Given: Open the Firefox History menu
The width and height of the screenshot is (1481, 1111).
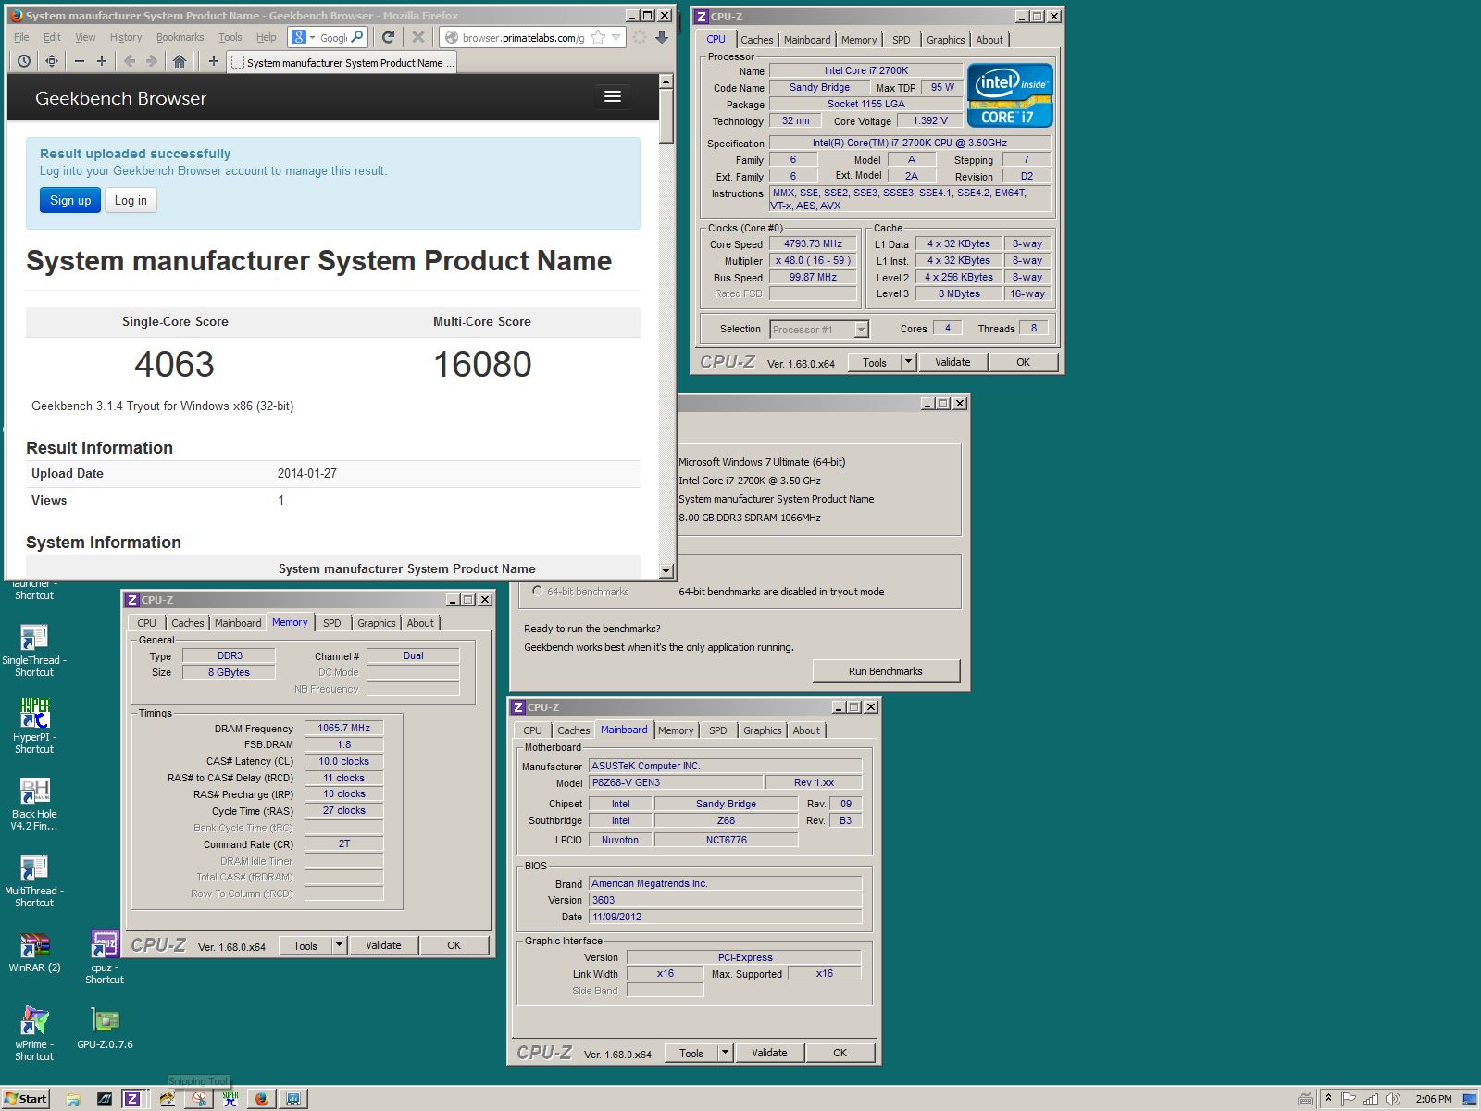Looking at the screenshot, I should point(126,37).
